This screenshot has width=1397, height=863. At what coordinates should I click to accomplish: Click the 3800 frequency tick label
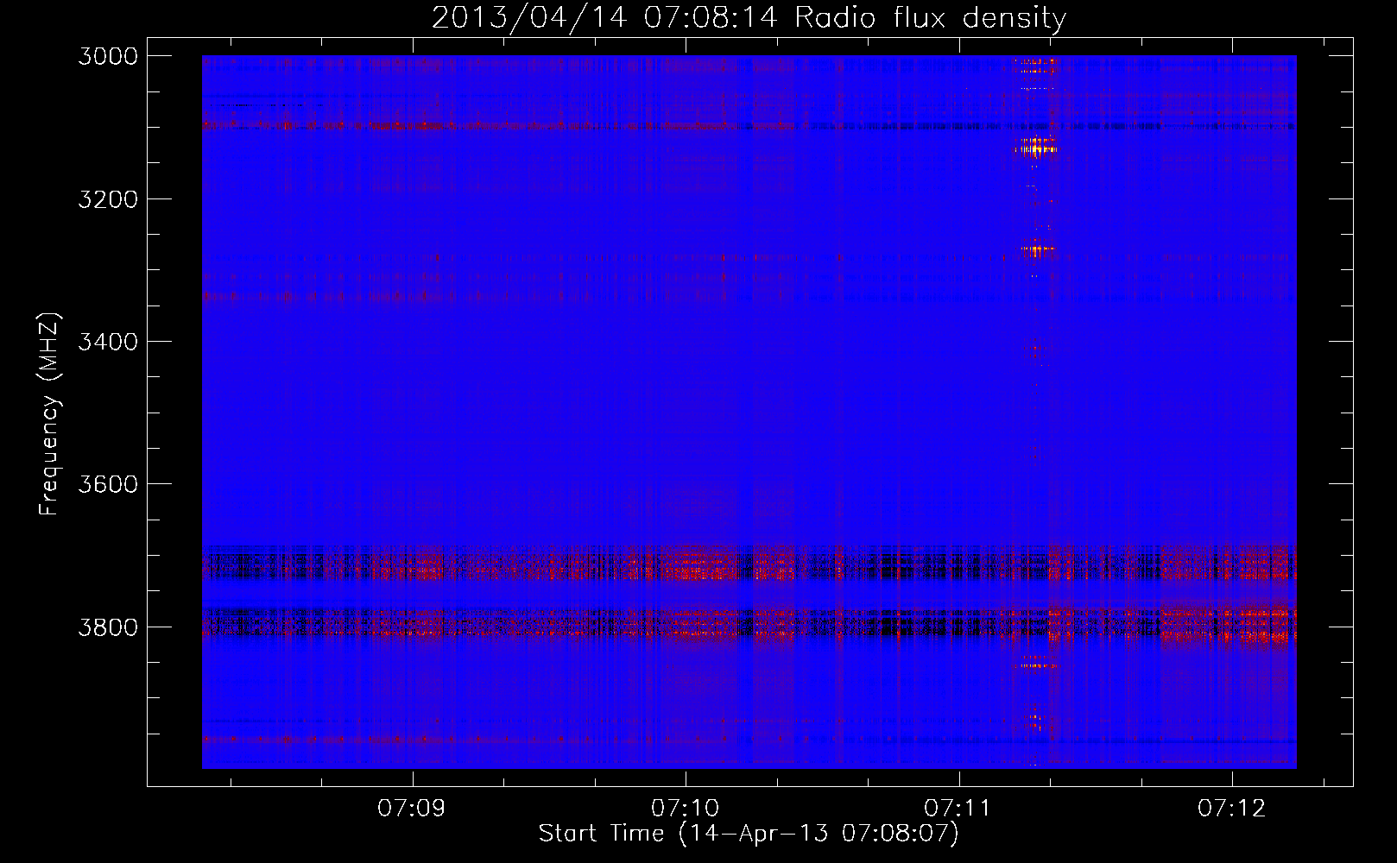tap(108, 627)
